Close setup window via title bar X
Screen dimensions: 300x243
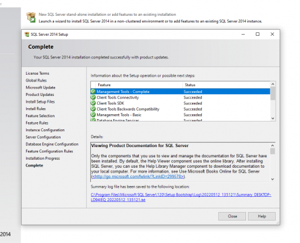pyautogui.click(x=272, y=34)
